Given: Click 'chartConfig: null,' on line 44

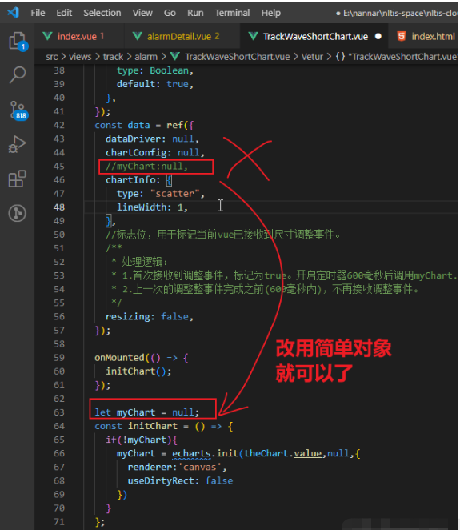Looking at the screenshot, I should pyautogui.click(x=155, y=152).
